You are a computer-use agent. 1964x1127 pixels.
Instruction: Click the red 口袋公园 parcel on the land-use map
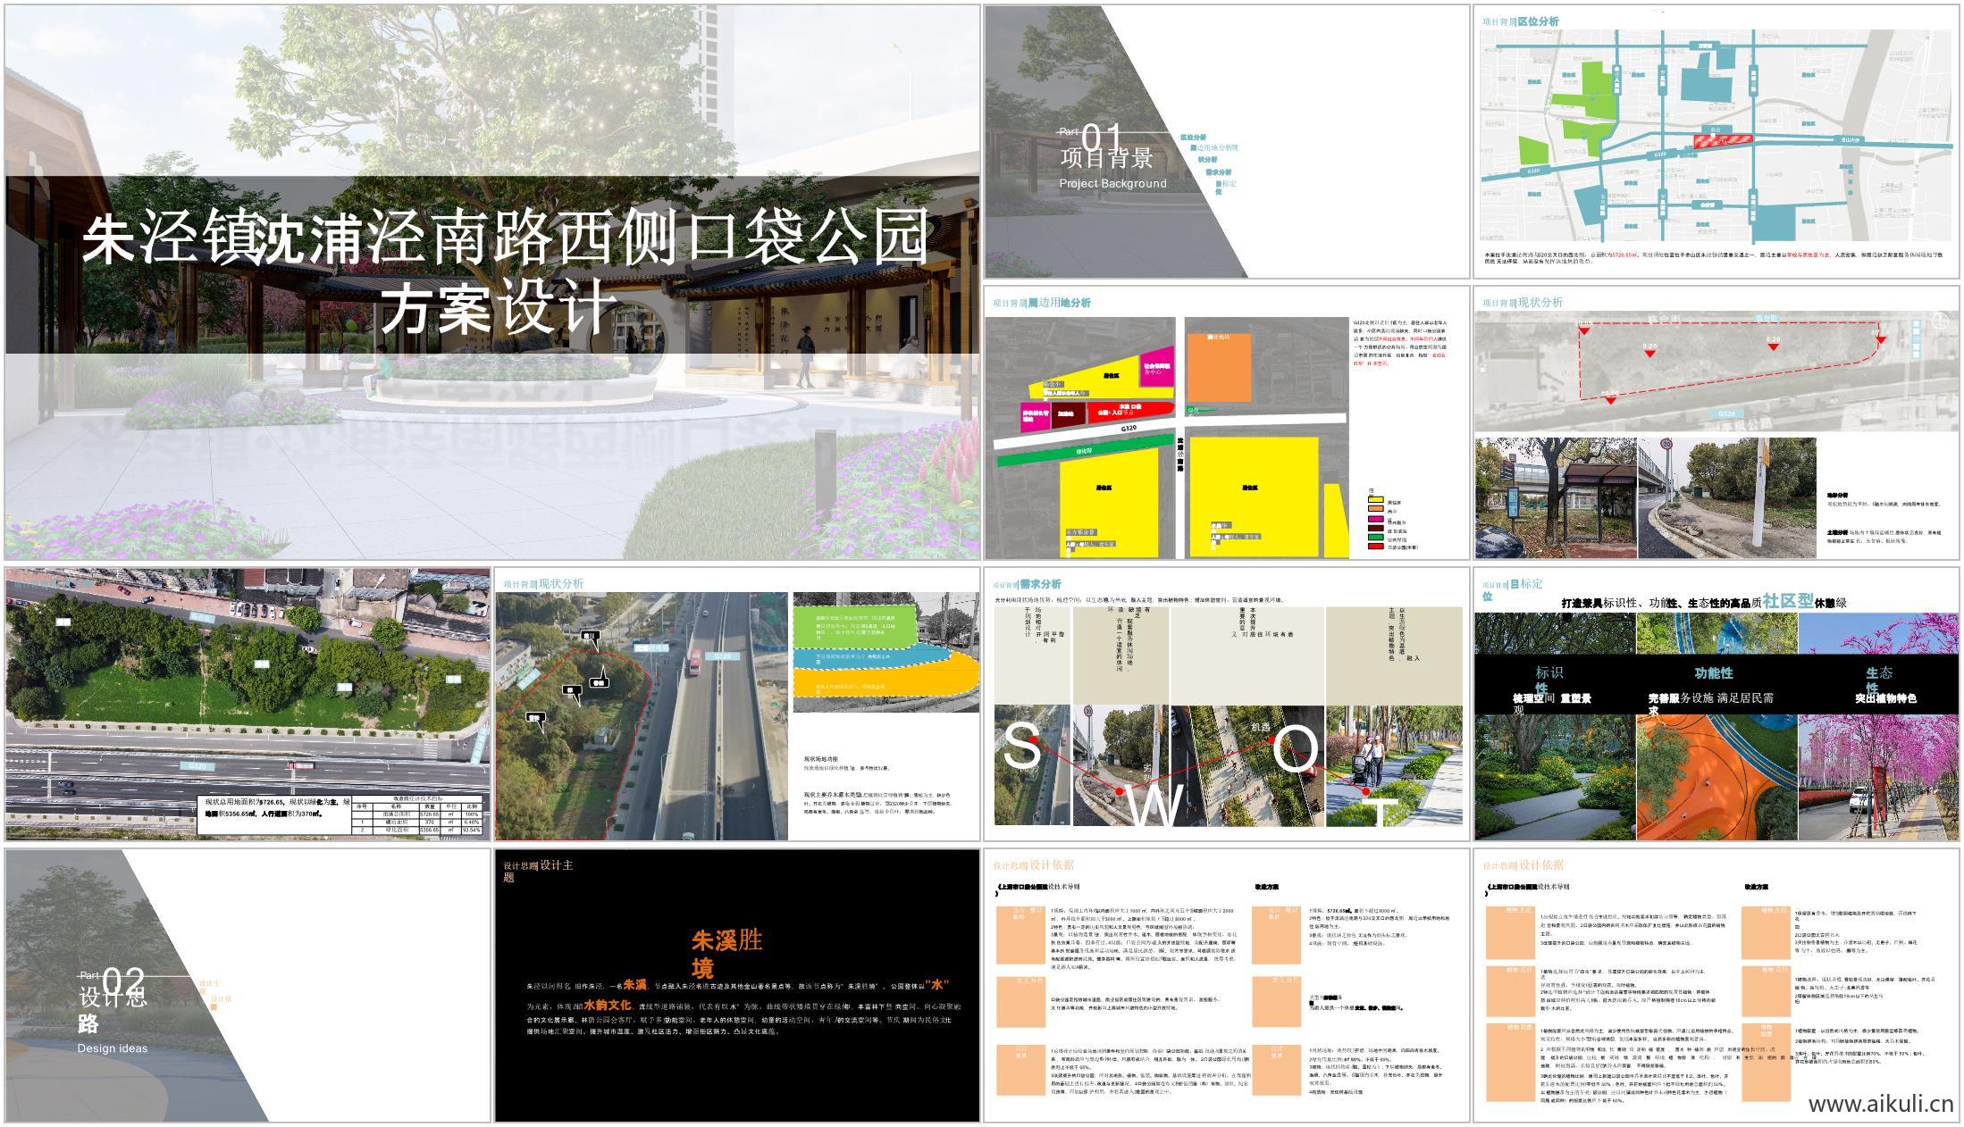(1119, 409)
